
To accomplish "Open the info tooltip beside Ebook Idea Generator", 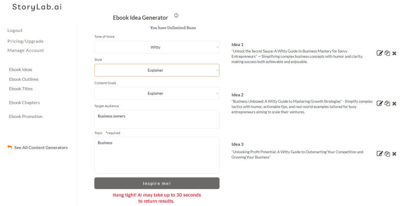I will click(x=176, y=15).
